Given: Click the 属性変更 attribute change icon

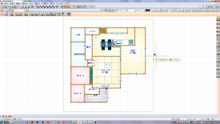Looking at the screenshot, I should (69, 14).
